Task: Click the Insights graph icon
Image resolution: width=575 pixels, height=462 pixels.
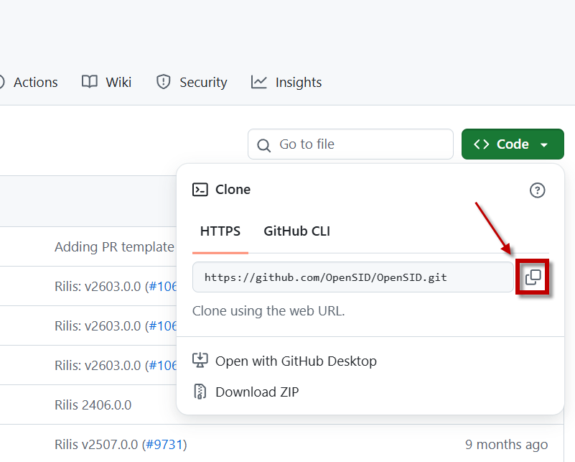Action: point(259,82)
